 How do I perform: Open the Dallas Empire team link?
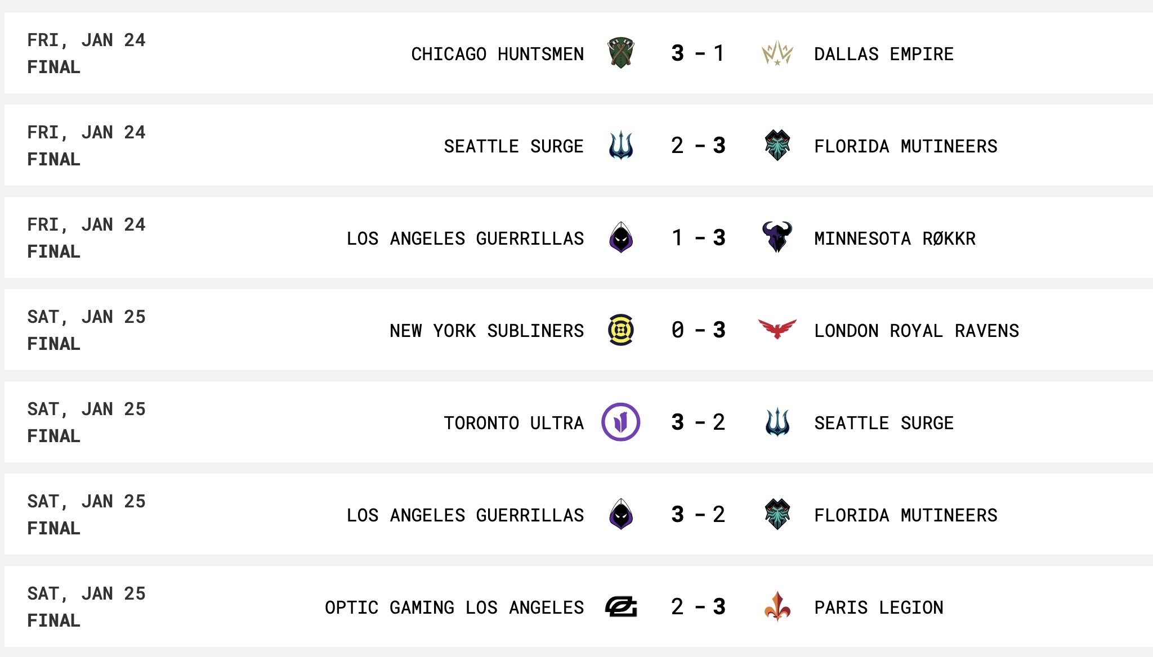884,54
